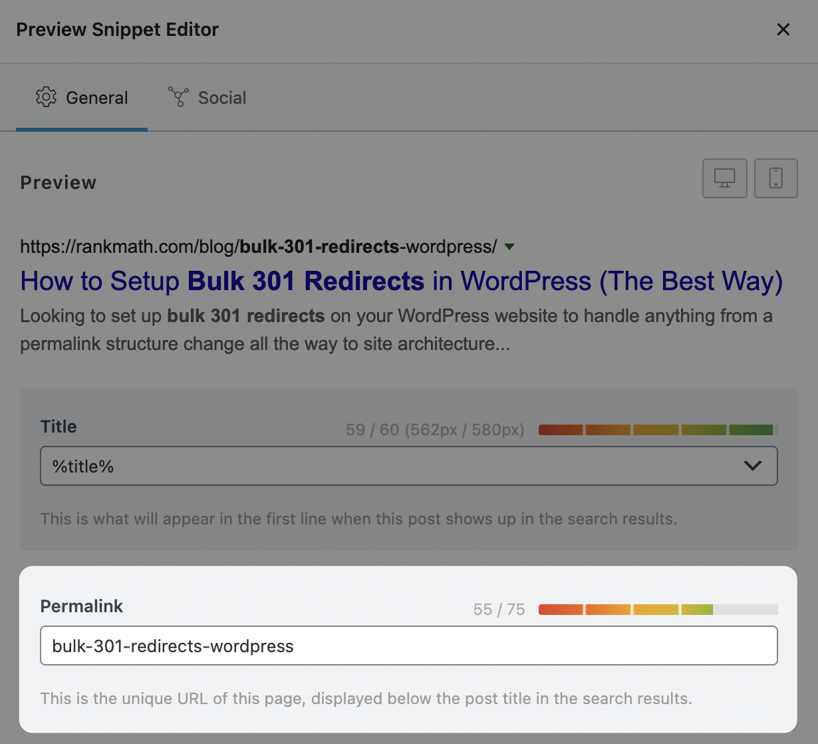Screen dimensions: 818x744
Task: Click the preview description snippet text
Action: [x=396, y=329]
